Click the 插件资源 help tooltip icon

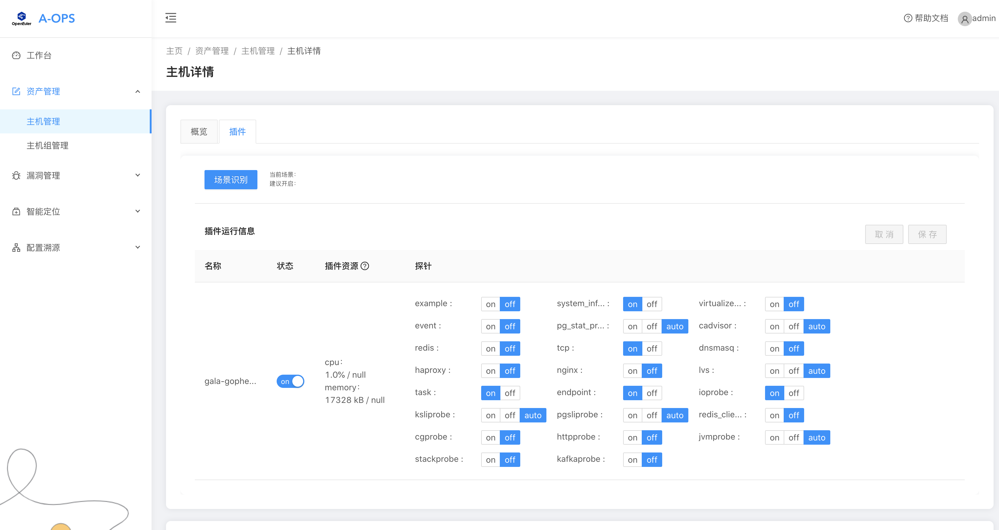[x=365, y=266]
